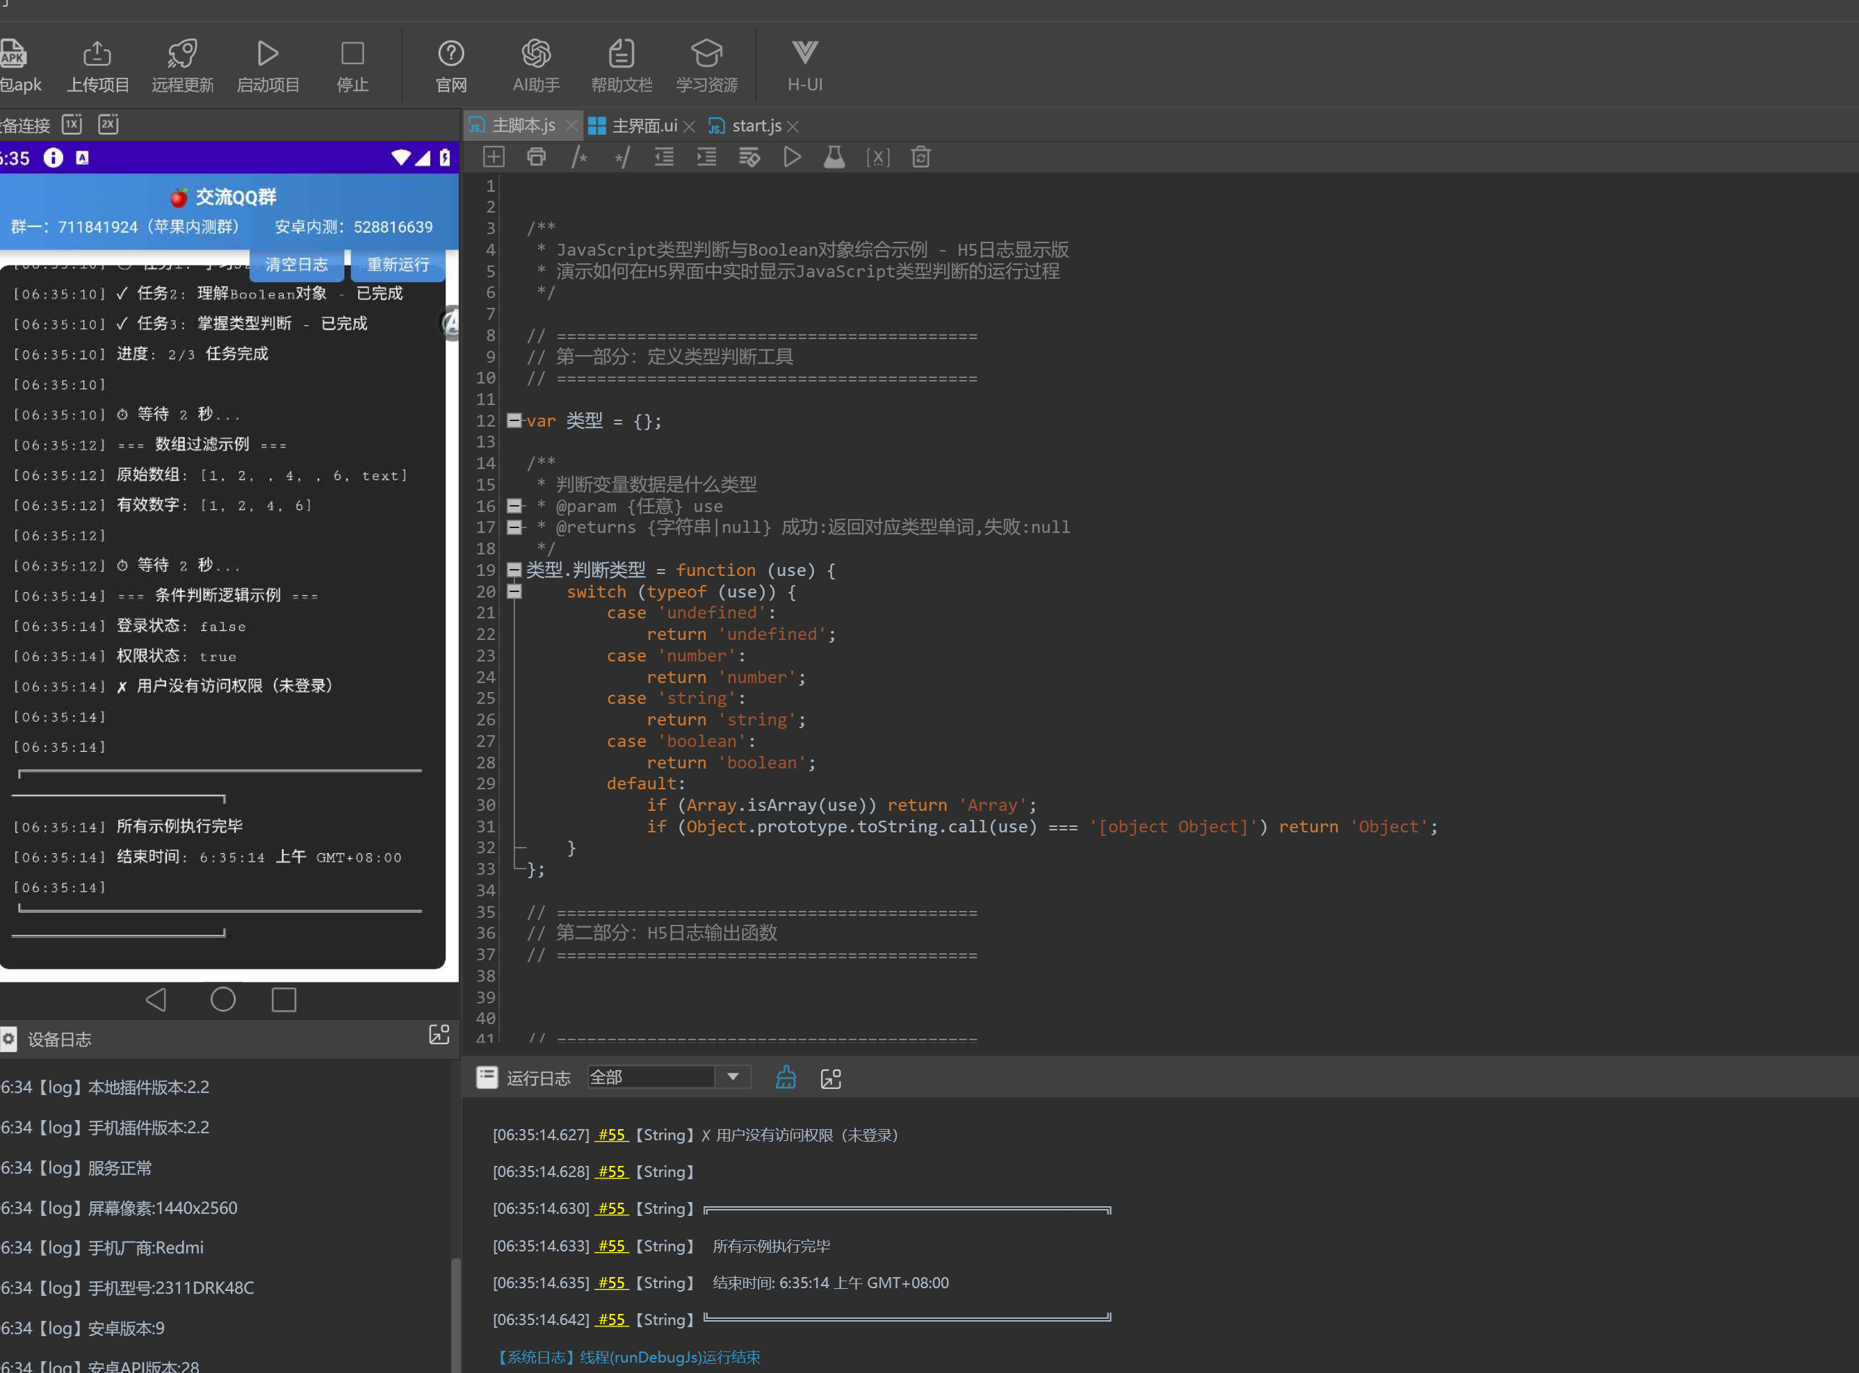Tap the Android home circle button
The height and width of the screenshot is (1373, 1859).
(222, 1000)
